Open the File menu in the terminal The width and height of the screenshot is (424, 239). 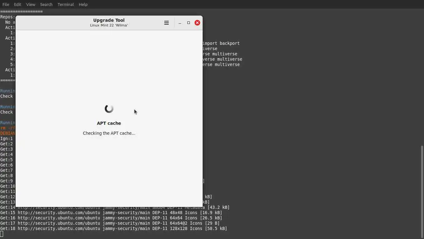click(6, 4)
